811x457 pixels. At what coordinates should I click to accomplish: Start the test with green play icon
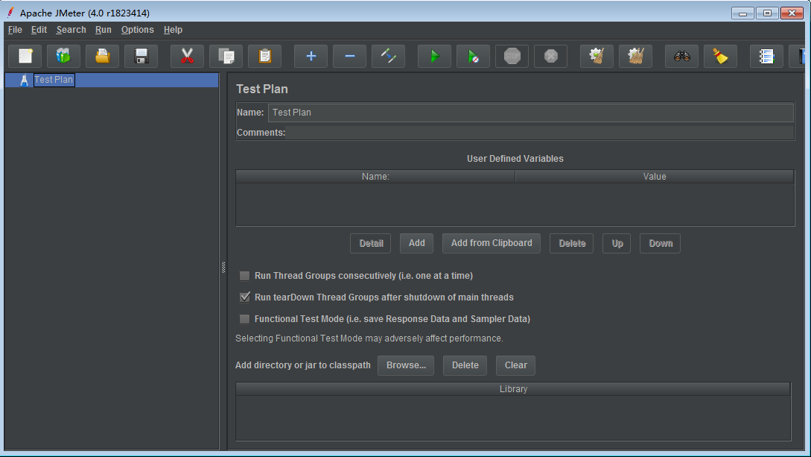(x=434, y=56)
